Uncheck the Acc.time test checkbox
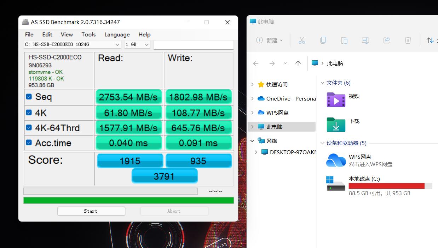 29,143
